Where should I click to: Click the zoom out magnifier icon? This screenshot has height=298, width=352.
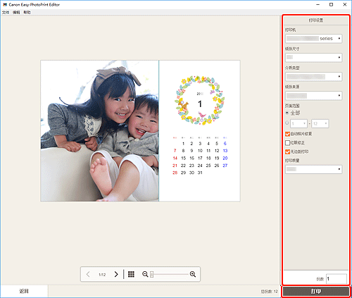point(145,274)
